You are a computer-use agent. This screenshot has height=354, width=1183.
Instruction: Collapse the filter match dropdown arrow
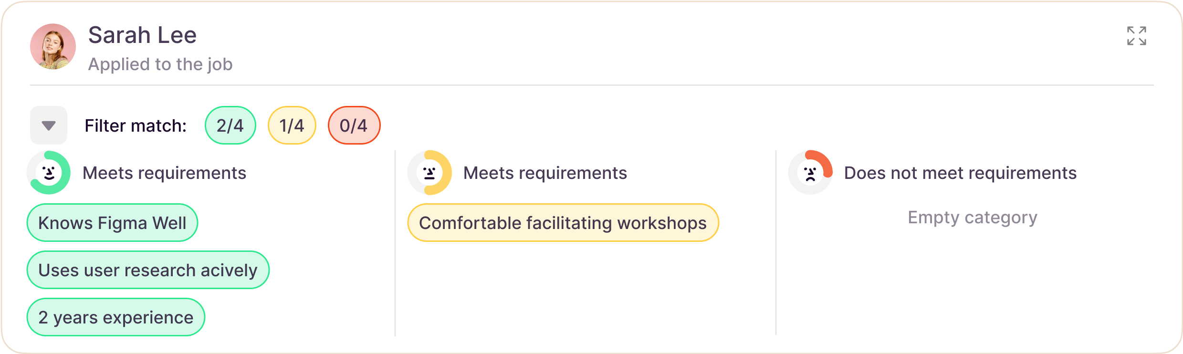tap(49, 125)
